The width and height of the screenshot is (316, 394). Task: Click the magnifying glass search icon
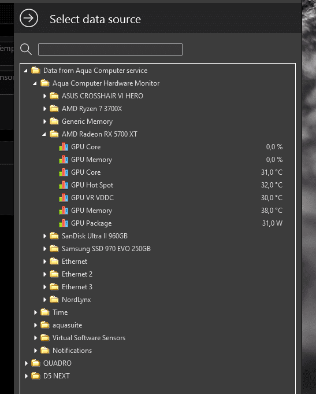click(x=26, y=49)
